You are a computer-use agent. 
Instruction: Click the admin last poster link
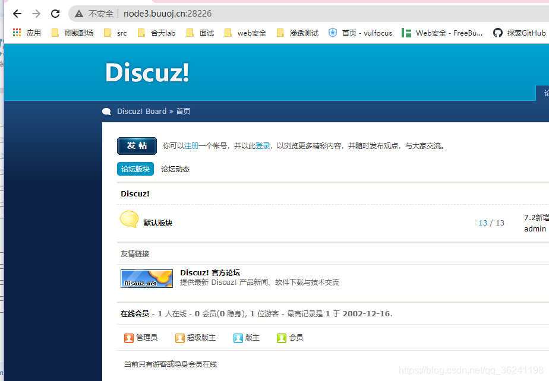pos(535,229)
